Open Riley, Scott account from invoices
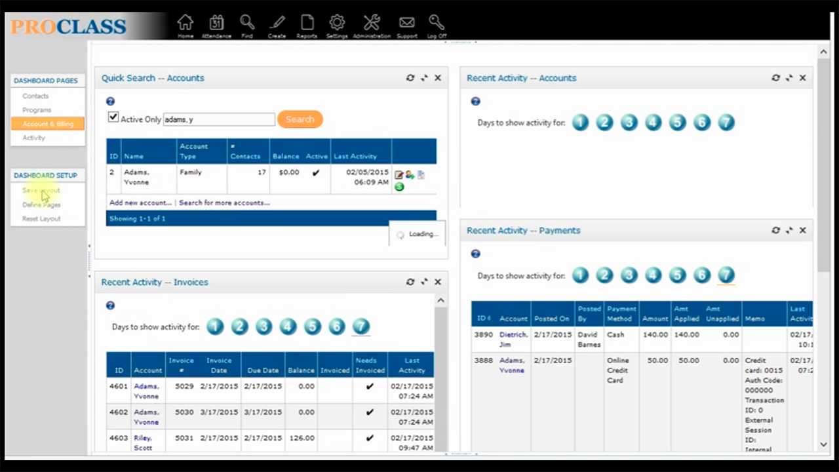 click(x=143, y=442)
